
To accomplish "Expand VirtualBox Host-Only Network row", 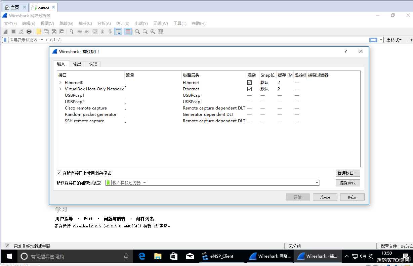I will pyautogui.click(x=60, y=89).
